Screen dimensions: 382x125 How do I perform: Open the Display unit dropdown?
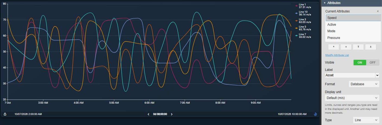tap(352, 98)
